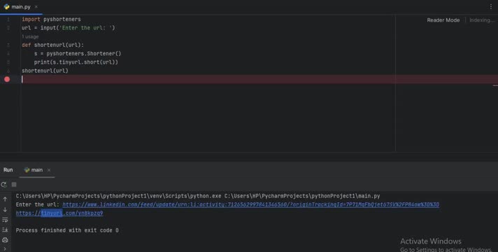Select the main.py editor tab
The width and height of the screenshot is (498, 252).
pyautogui.click(x=17, y=7)
